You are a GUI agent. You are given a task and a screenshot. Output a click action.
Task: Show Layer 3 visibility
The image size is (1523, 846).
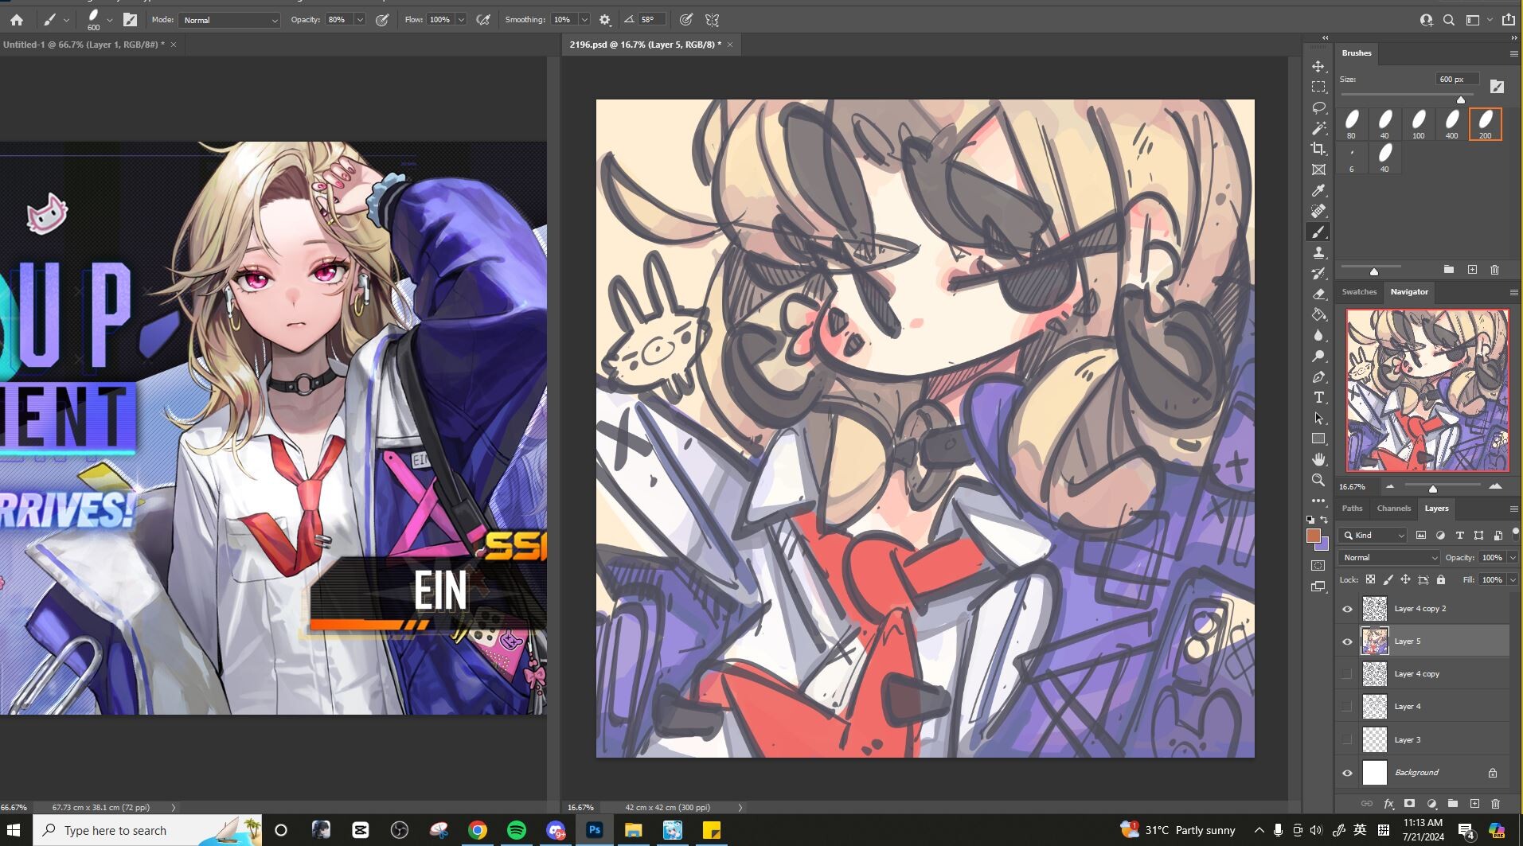(x=1347, y=739)
